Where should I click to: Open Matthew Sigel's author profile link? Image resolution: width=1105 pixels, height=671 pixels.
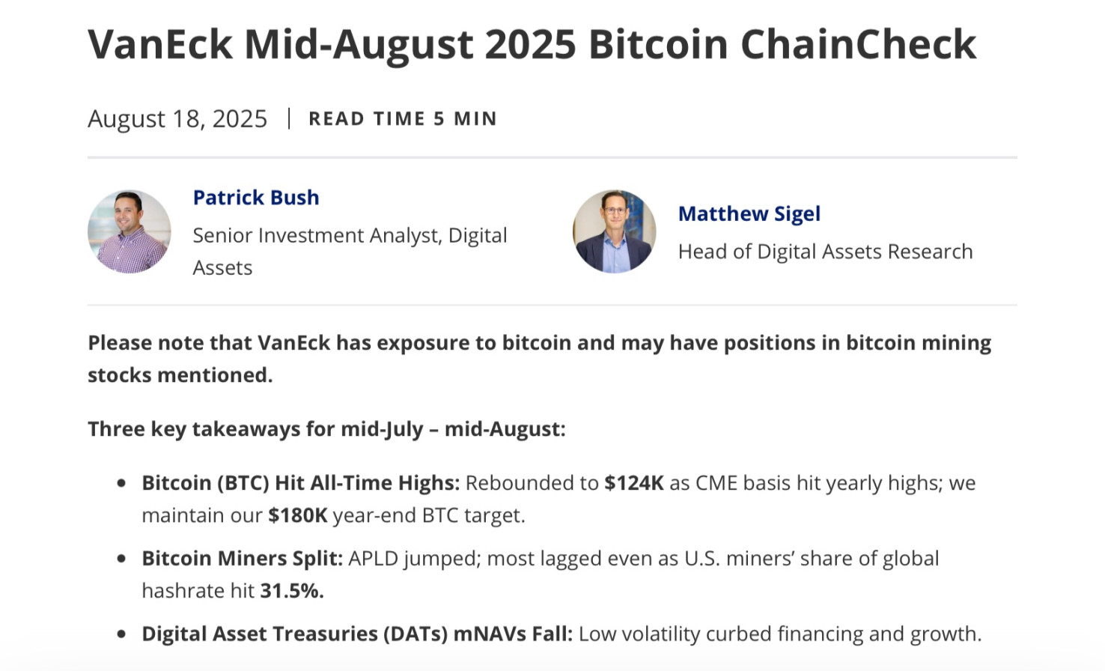click(x=749, y=214)
